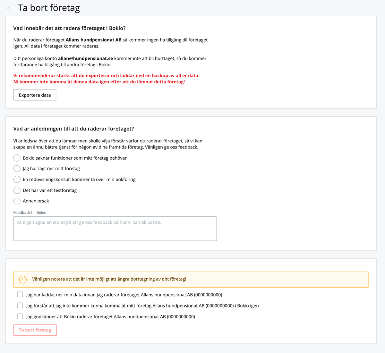The height and width of the screenshot is (353, 385).
Task: Click the heading 'Vad är anledningen till att du raderar företaget?'
Action: pyautogui.click(x=73, y=129)
